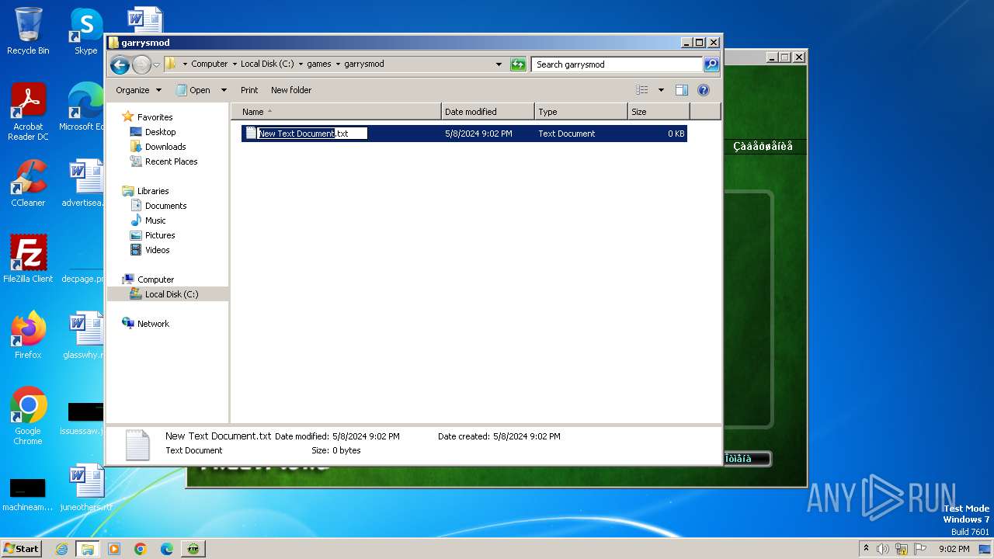
Task: Sort by the Type column header
Action: 581,112
